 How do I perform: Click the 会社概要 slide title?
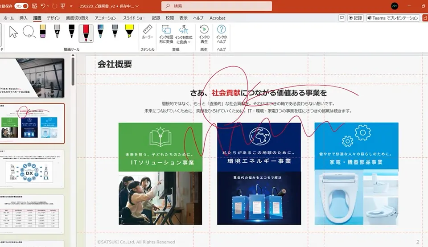tap(115, 64)
